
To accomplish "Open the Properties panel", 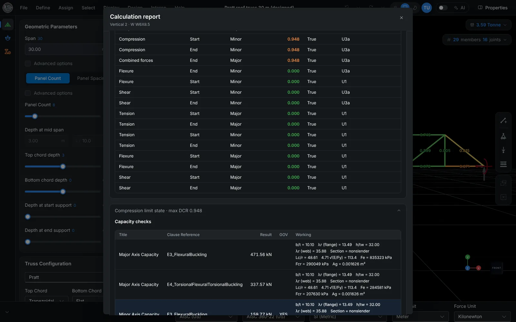I will 493,8.
